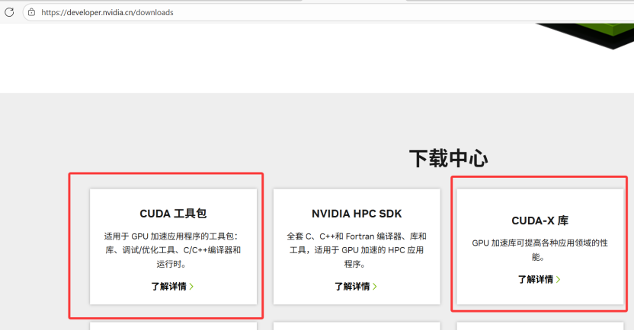
Task: Click the site security lock icon
Action: [x=31, y=12]
